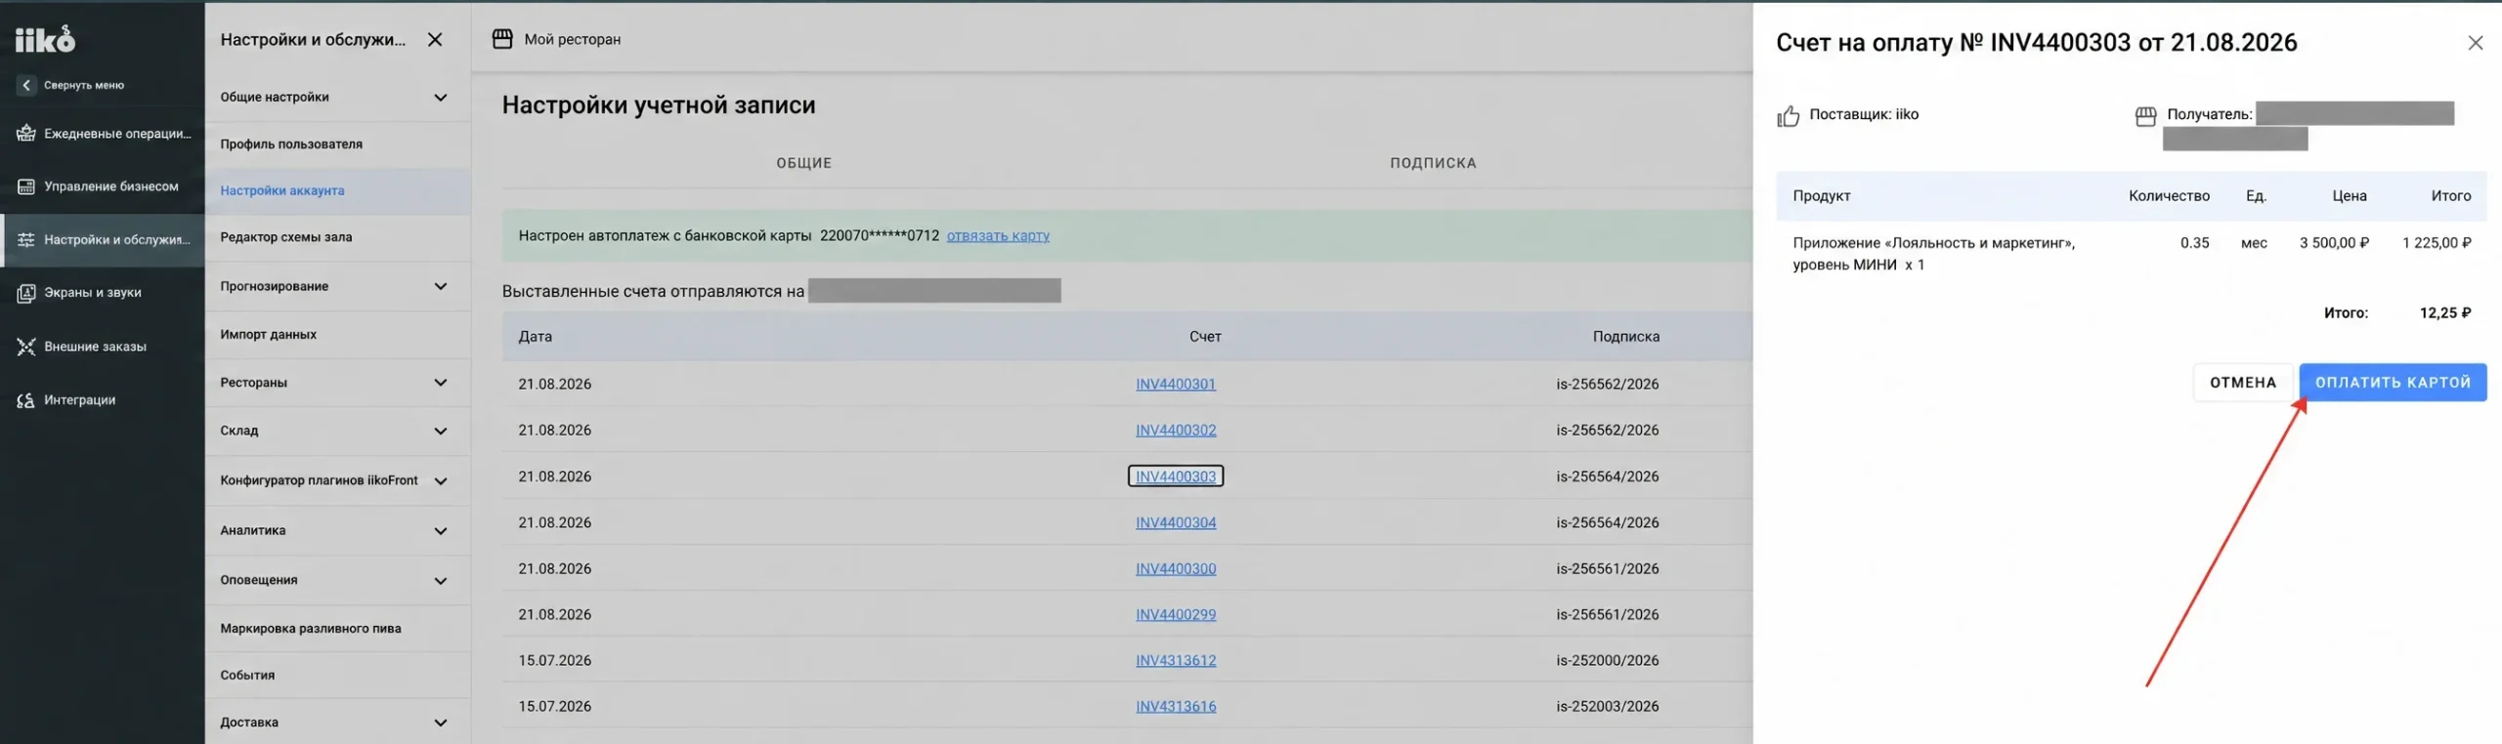The width and height of the screenshot is (2502, 744).
Task: Collapse the sidebar with the arrow icon
Action: 26,85
